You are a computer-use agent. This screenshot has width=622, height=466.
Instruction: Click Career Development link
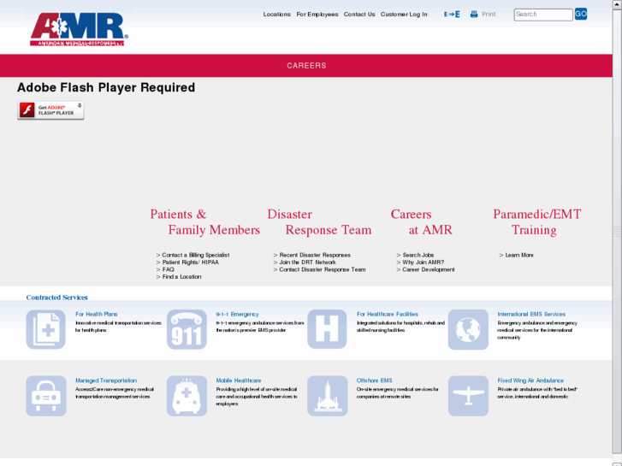[429, 269]
